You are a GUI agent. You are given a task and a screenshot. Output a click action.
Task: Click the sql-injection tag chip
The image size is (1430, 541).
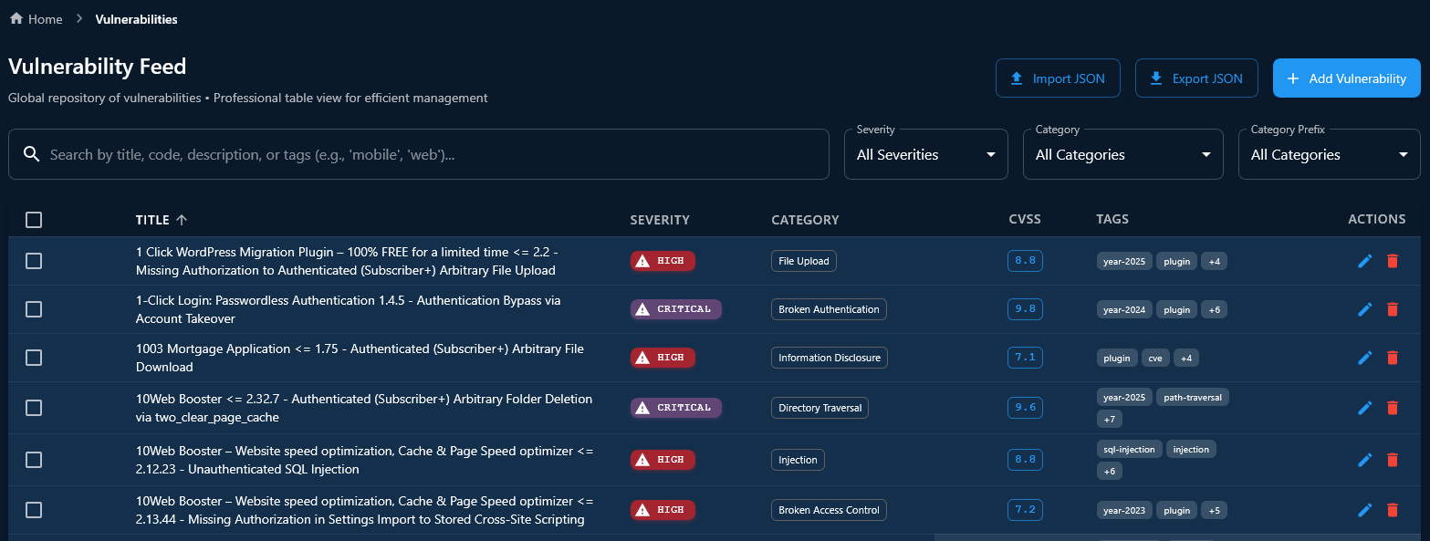1129,449
